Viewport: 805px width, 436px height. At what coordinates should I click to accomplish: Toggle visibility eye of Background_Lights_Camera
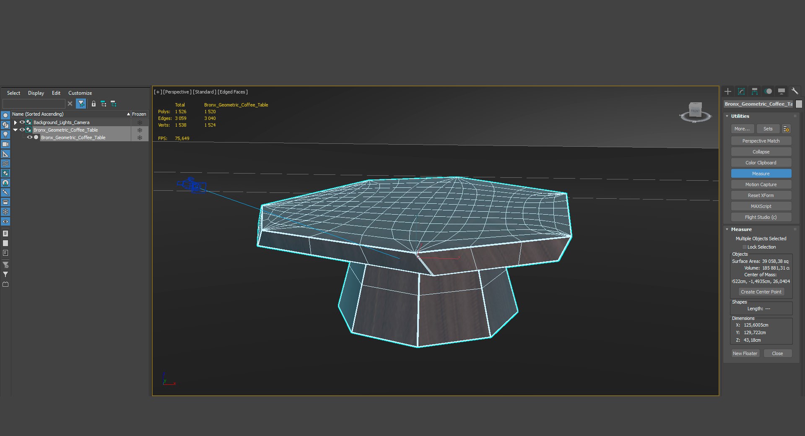tap(22, 122)
